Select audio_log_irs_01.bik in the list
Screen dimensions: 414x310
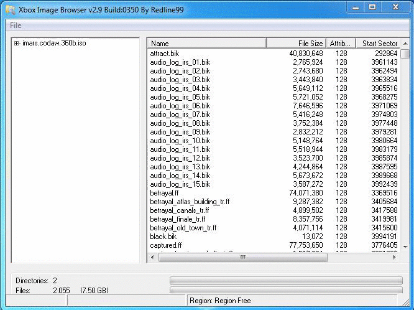pos(180,62)
